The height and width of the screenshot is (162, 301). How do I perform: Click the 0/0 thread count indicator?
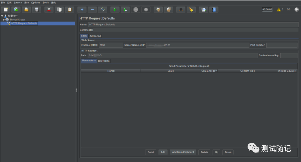pyautogui.click(x=288, y=9)
